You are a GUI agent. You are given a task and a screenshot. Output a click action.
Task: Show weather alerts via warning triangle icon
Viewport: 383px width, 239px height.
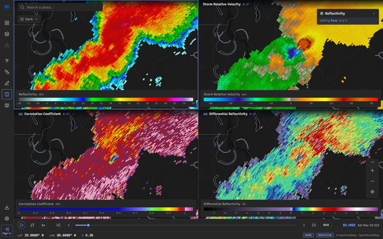tap(7, 45)
